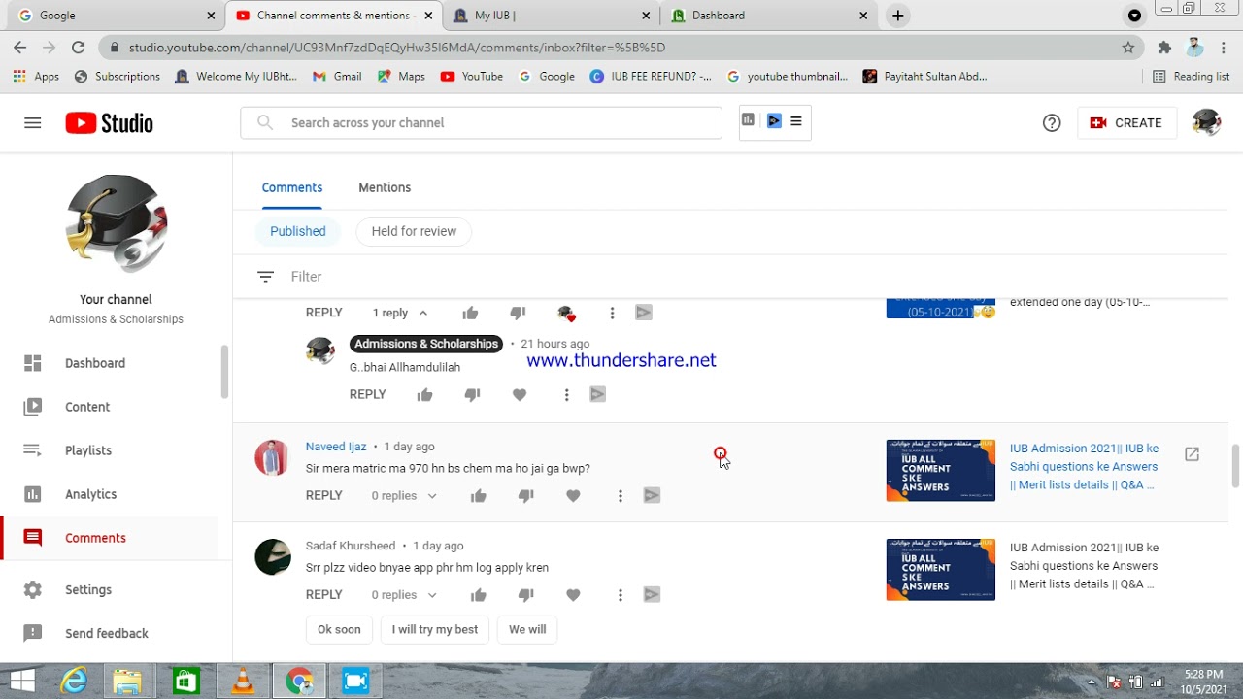The width and height of the screenshot is (1243, 699).
Task: Open Send feedback in the sidebar
Action: pos(109,633)
